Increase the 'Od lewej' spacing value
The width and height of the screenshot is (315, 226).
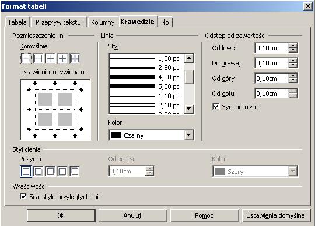(293, 46)
